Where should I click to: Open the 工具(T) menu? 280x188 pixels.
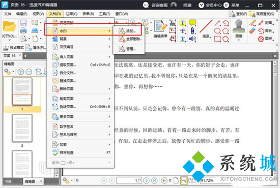pyautogui.click(x=105, y=14)
